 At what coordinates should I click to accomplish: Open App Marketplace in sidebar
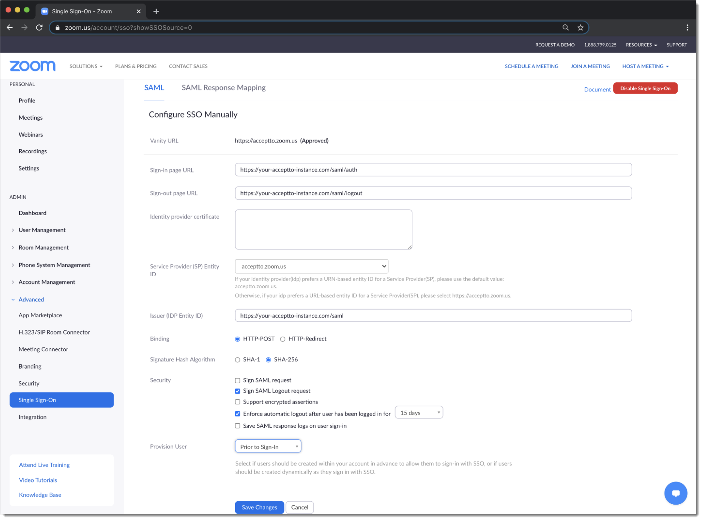point(40,315)
